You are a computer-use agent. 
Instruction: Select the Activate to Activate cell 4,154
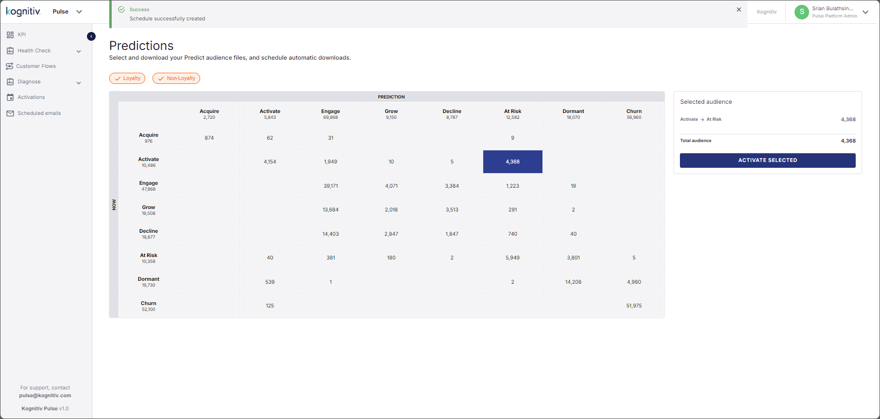270,161
